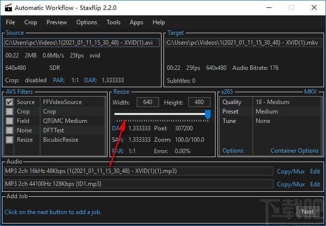The image size is (326, 226).
Task: Click the Source panel header link
Action: point(15,33)
